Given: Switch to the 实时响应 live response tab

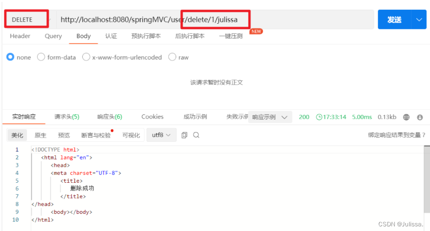Looking at the screenshot, I should coord(24,117).
